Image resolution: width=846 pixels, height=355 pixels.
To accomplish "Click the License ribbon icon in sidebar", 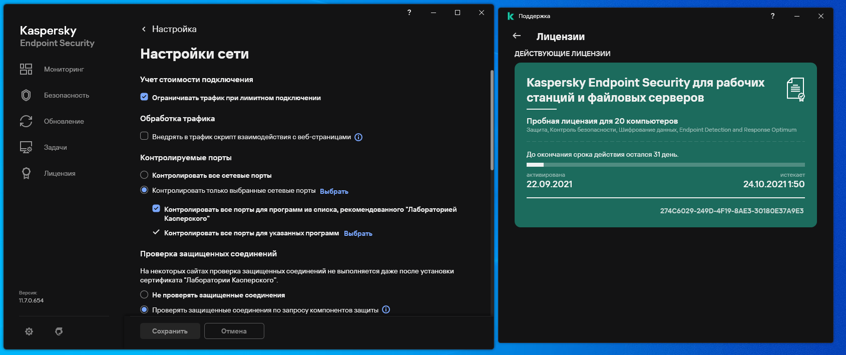I will 26,173.
